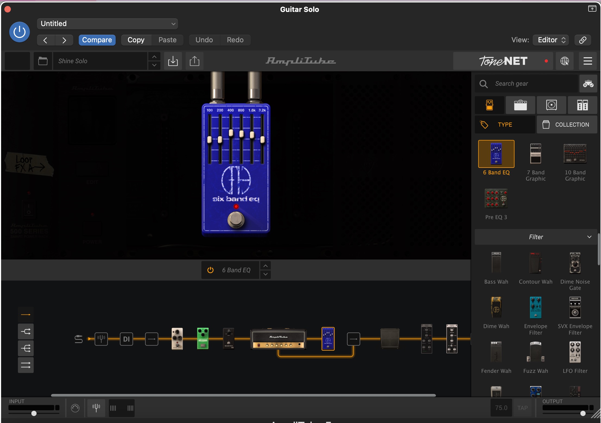Image resolution: width=601 pixels, height=423 pixels.
Task: Select the amplifier gear category
Action: [520, 105]
